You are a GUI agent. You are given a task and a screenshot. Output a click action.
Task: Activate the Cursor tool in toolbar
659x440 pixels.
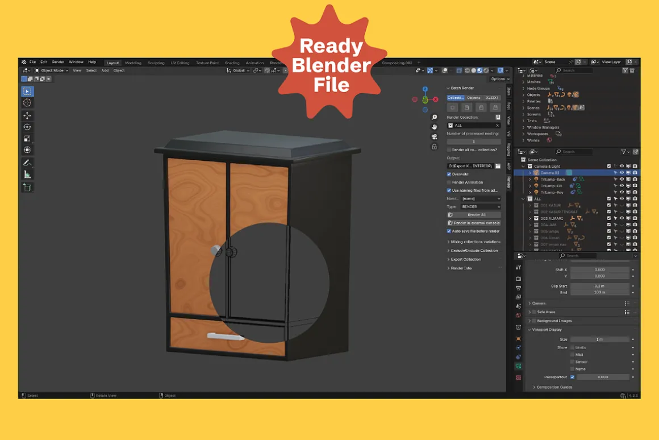pyautogui.click(x=27, y=103)
